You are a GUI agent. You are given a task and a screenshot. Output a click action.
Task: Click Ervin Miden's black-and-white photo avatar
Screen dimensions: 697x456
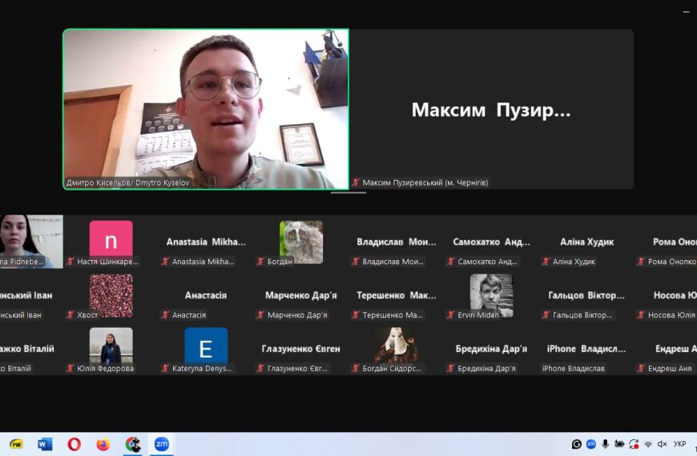(491, 295)
